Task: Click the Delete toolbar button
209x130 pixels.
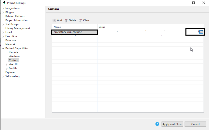Action: 71,21
